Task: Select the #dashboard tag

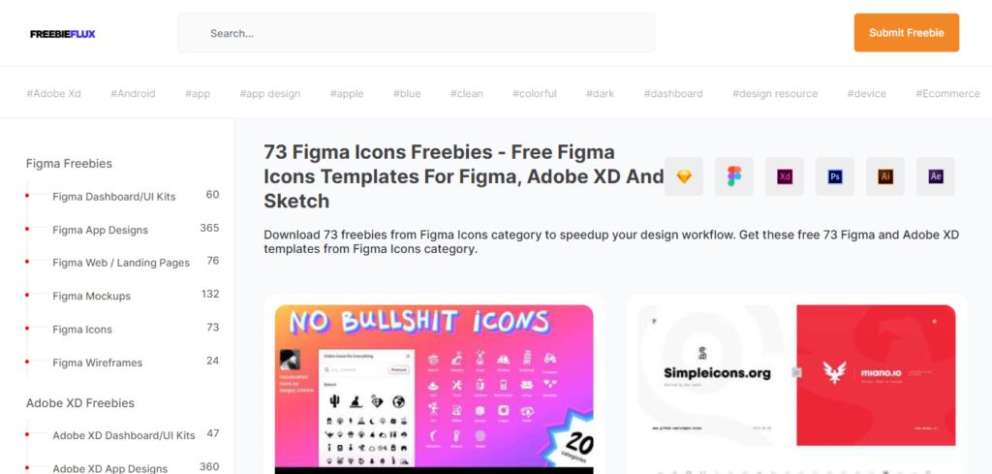Action: tap(673, 94)
